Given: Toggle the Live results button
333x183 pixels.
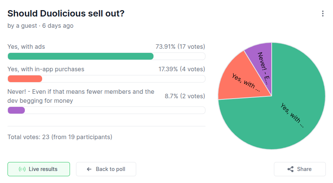Looking at the screenshot, I should point(39,169).
